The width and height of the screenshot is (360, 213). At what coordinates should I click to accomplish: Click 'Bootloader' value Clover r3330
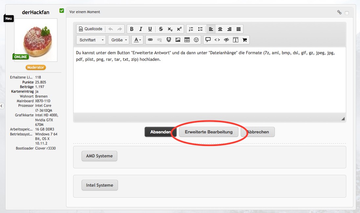click(x=46, y=148)
